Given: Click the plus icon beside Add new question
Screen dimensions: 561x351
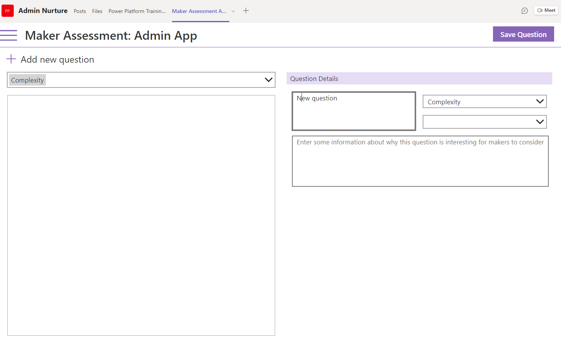Looking at the screenshot, I should [11, 59].
